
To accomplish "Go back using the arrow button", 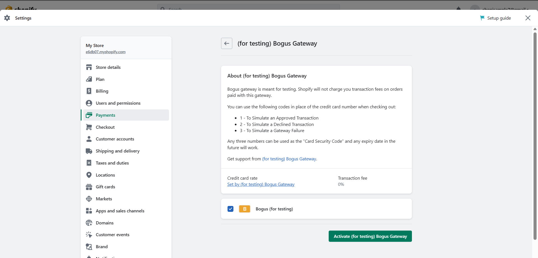I will [x=227, y=43].
